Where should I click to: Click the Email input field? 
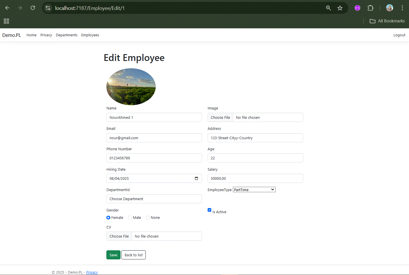click(x=154, y=138)
